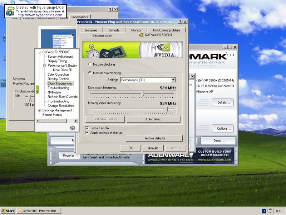
Task: Select Refresh Rate Overrides in the tree
Action: pos(63,97)
